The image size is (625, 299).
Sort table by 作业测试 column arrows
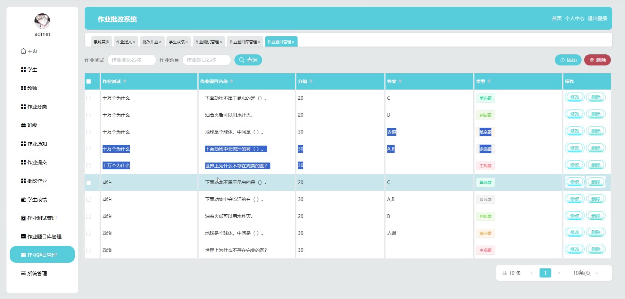[125, 81]
